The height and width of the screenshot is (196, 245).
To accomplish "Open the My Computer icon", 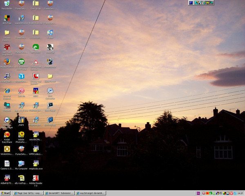I will 21,164.
